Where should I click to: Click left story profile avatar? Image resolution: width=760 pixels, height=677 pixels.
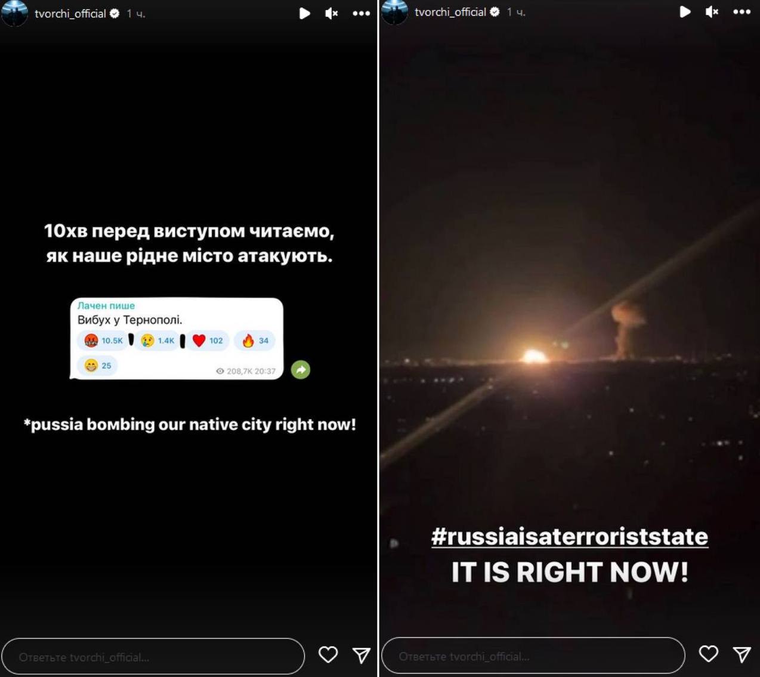[x=15, y=13]
